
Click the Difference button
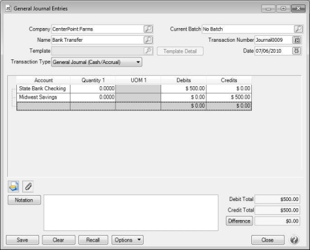(x=240, y=221)
